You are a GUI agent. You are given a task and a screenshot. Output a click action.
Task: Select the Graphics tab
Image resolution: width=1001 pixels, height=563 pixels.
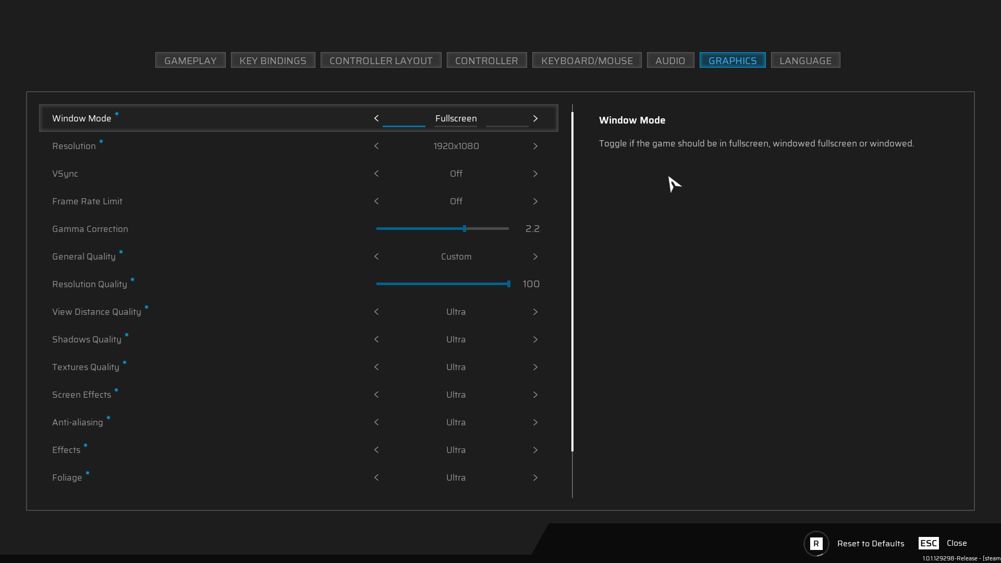(x=732, y=60)
